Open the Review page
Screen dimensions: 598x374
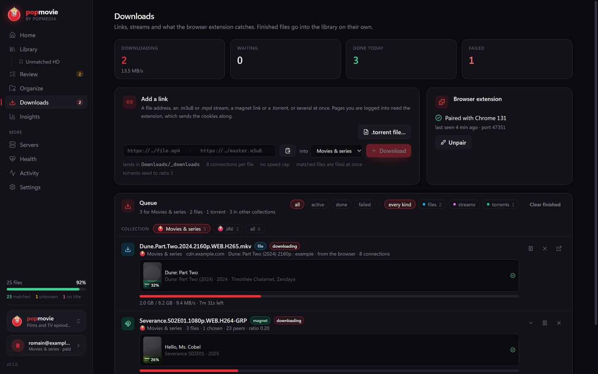click(x=46, y=74)
